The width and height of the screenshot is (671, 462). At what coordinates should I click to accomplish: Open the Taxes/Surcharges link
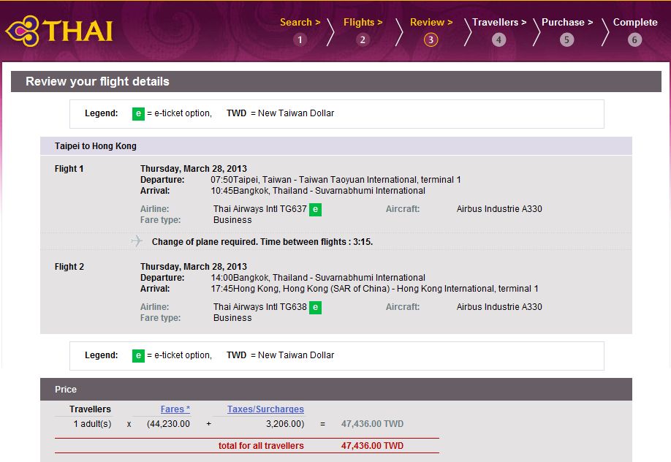click(x=265, y=409)
